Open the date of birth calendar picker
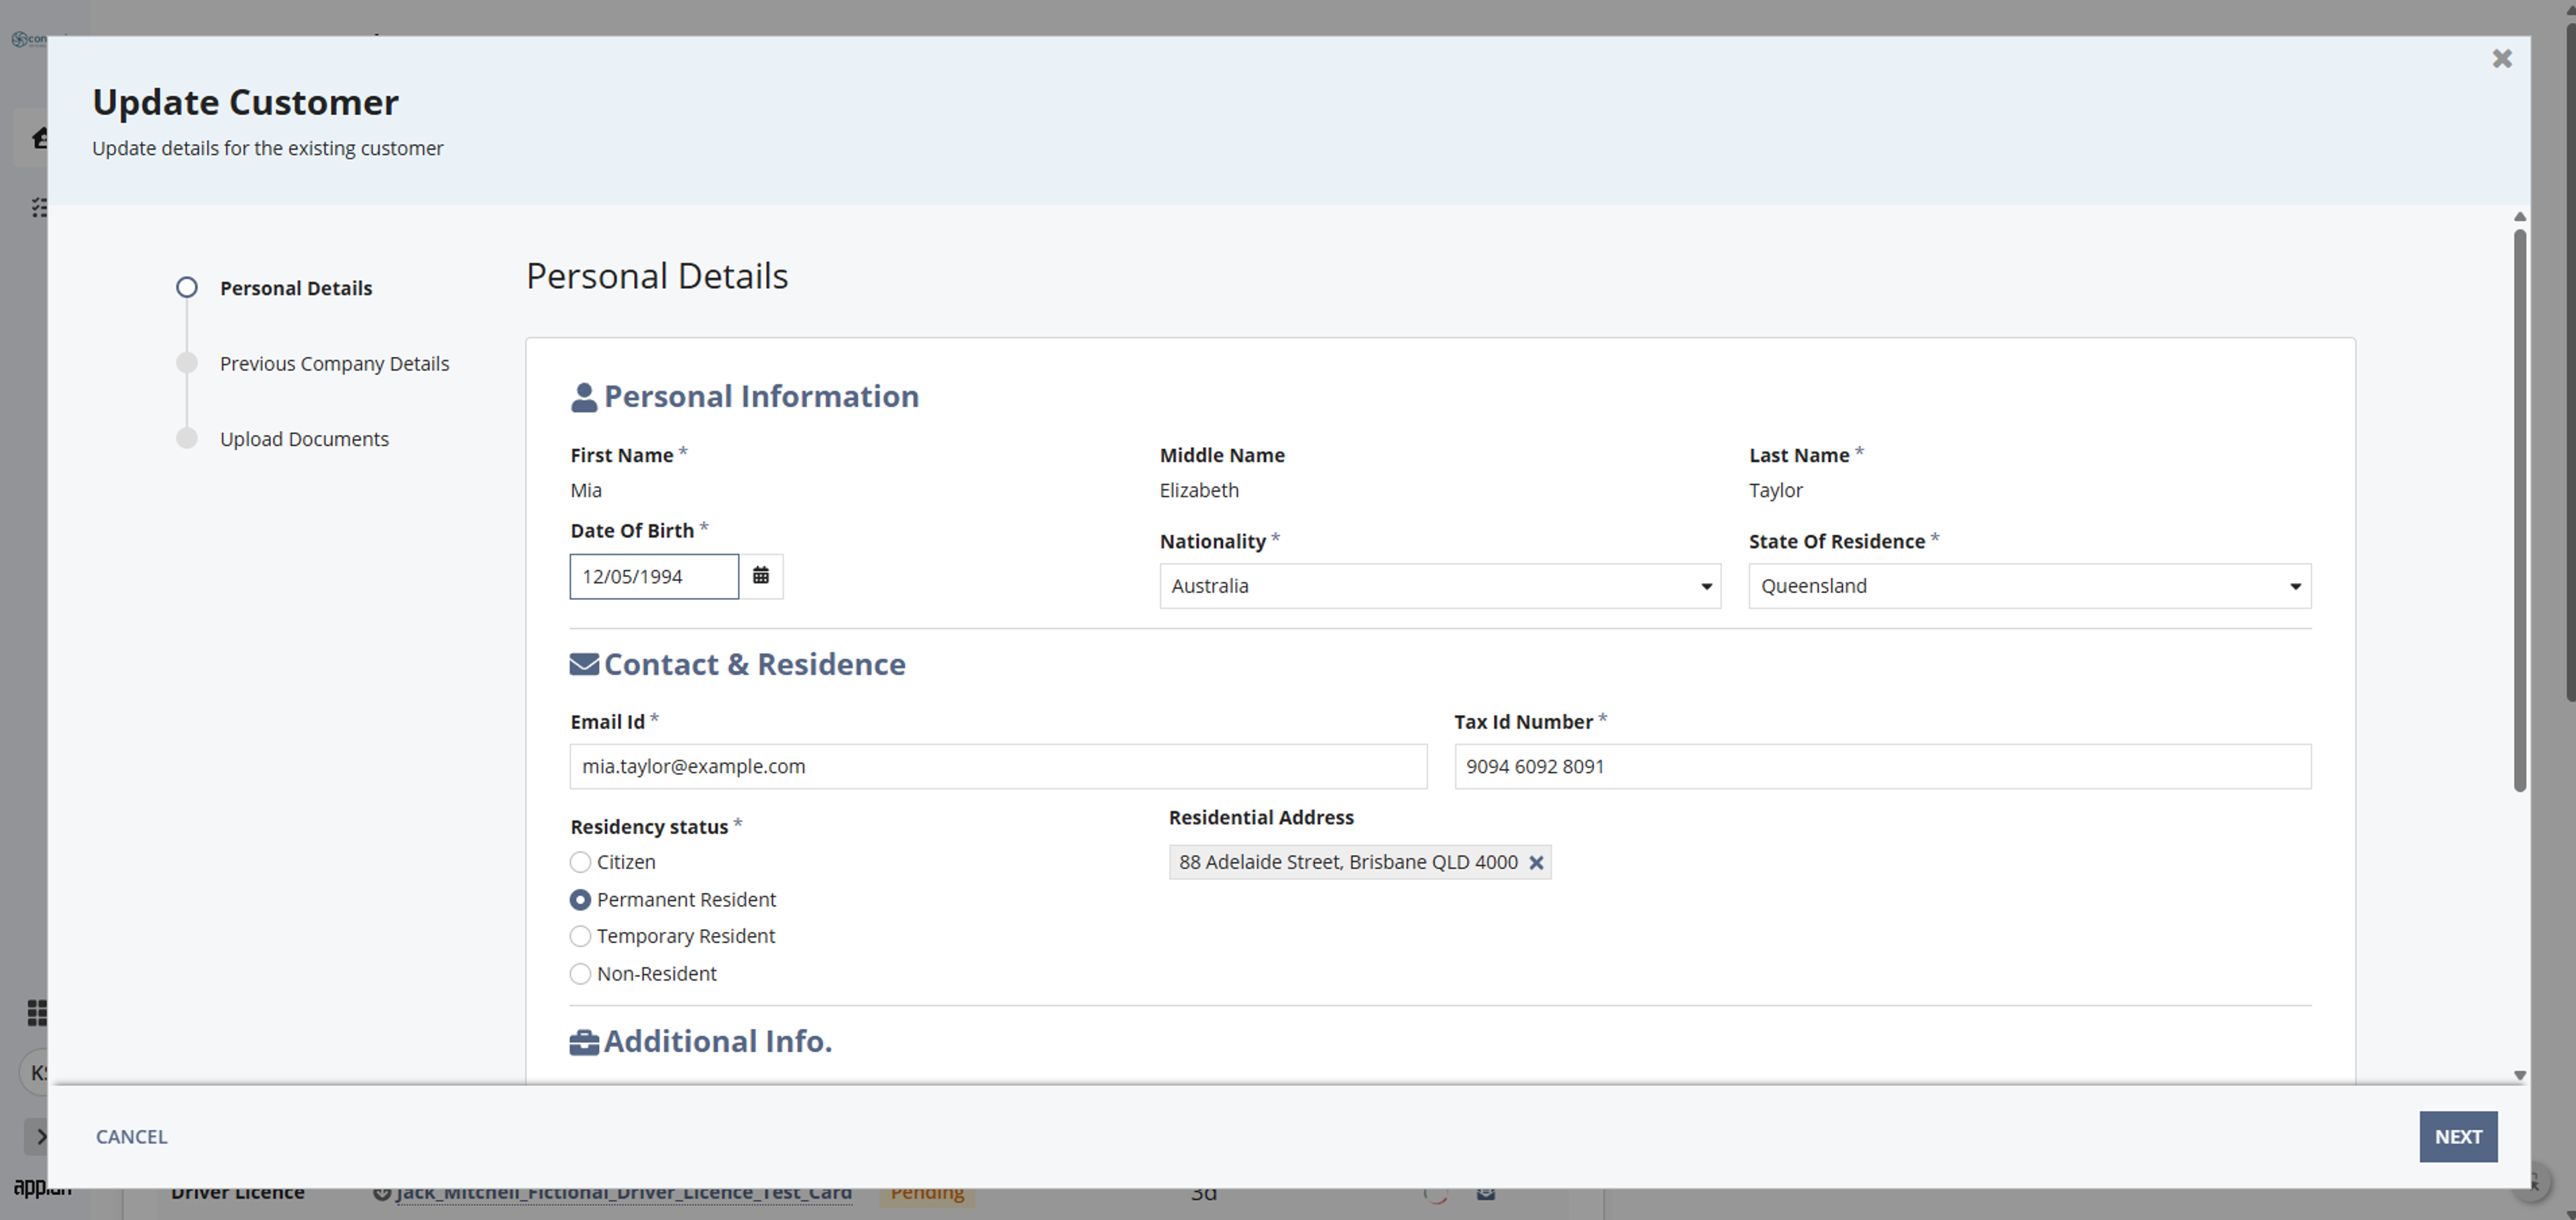Viewport: 2576px width, 1220px height. (761, 576)
